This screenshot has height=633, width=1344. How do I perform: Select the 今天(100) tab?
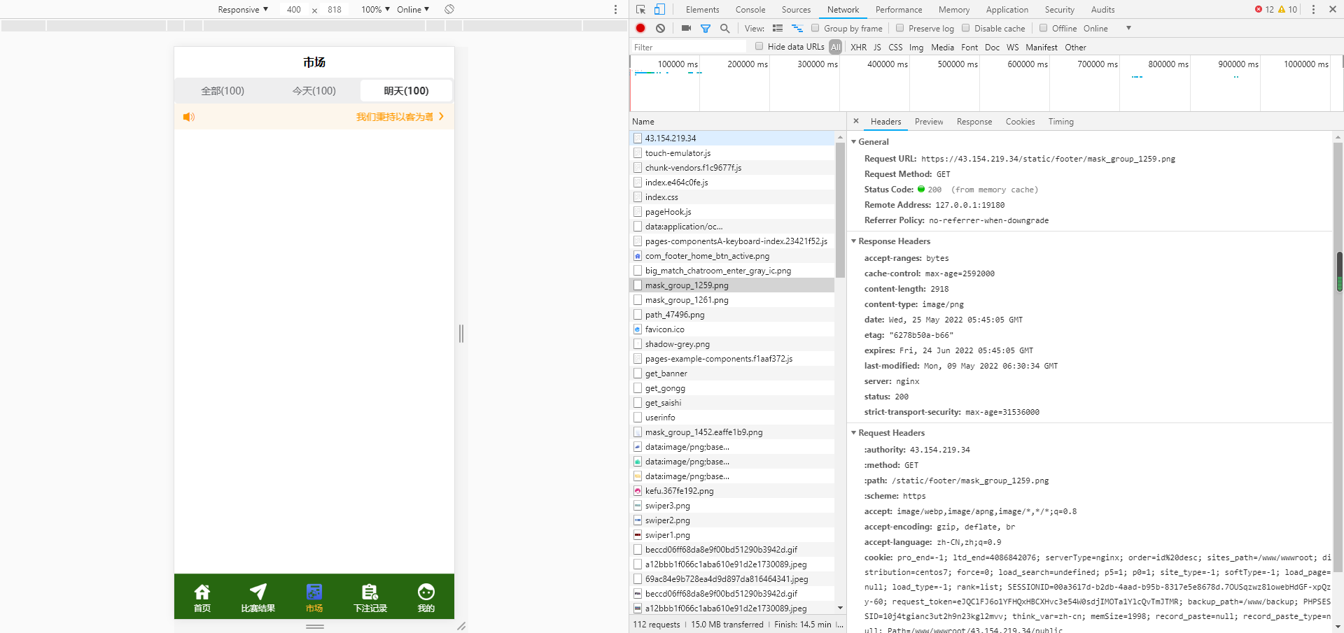click(x=314, y=91)
